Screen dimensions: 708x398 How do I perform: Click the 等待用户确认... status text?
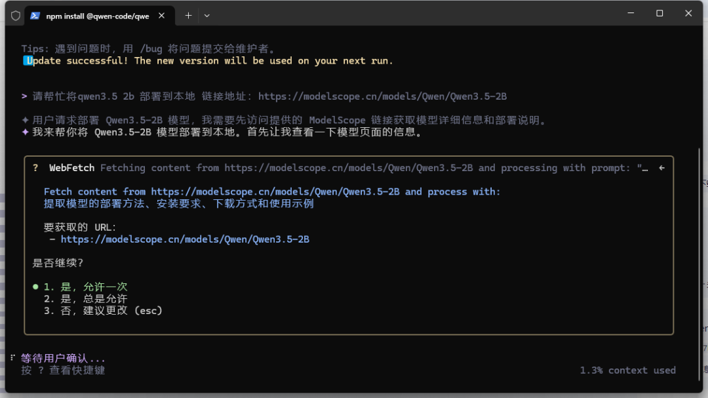pos(63,359)
